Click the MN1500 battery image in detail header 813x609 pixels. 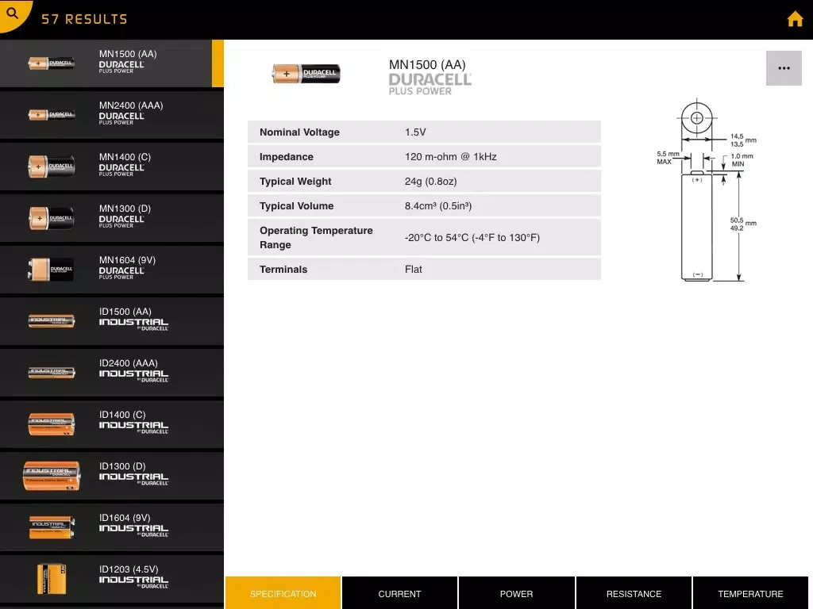click(x=306, y=74)
